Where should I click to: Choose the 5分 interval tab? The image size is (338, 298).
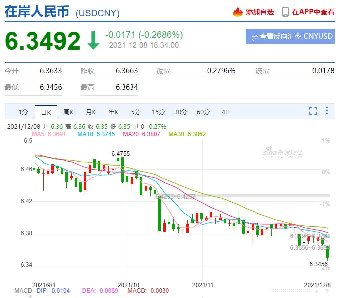point(136,112)
